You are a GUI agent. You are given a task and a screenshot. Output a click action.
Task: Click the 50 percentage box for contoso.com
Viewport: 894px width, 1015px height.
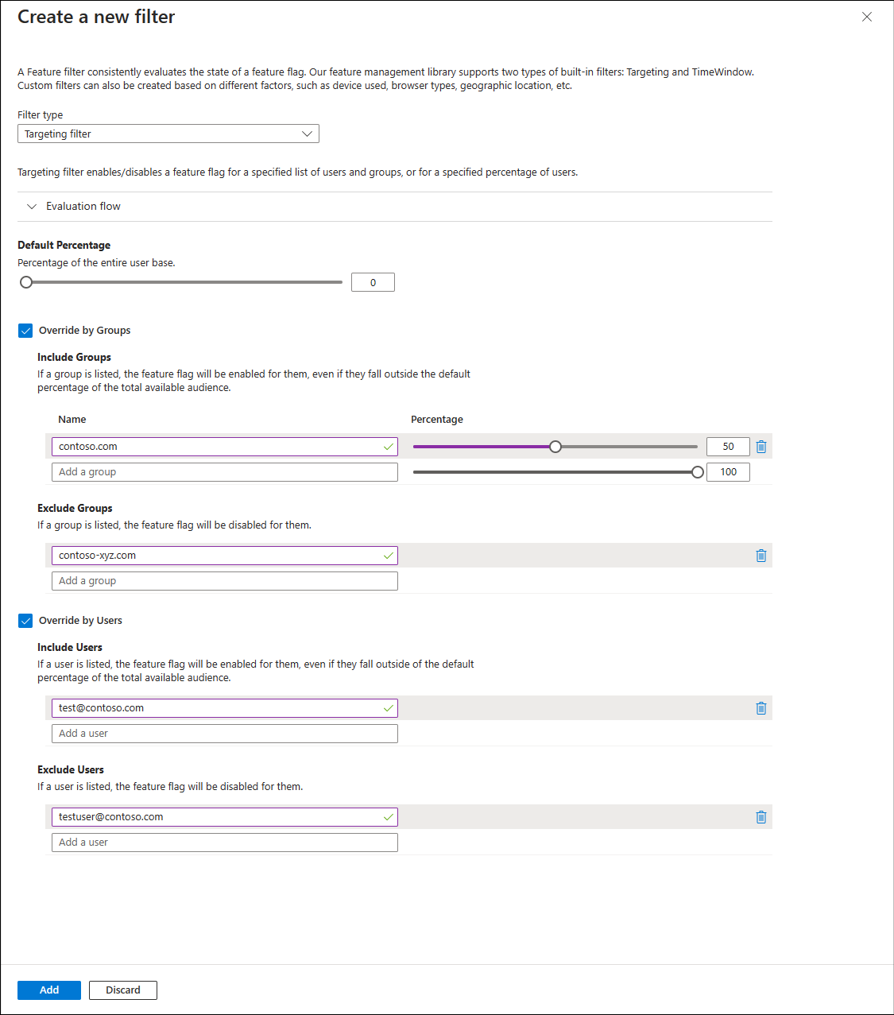pyautogui.click(x=728, y=447)
